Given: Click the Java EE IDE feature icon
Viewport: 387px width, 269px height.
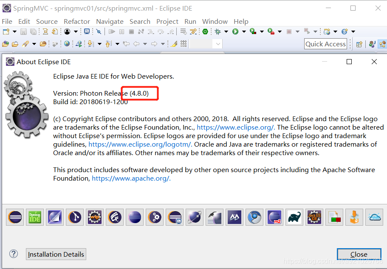Looking at the screenshot, I should point(314,217).
